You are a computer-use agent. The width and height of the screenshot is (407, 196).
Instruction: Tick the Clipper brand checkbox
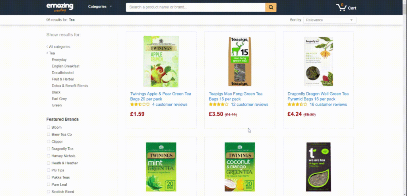tap(48, 141)
